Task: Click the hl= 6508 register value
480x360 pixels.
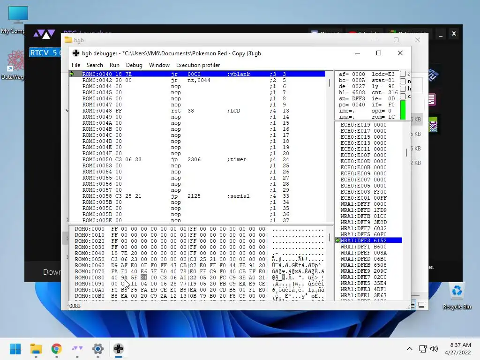Action: (x=352, y=92)
